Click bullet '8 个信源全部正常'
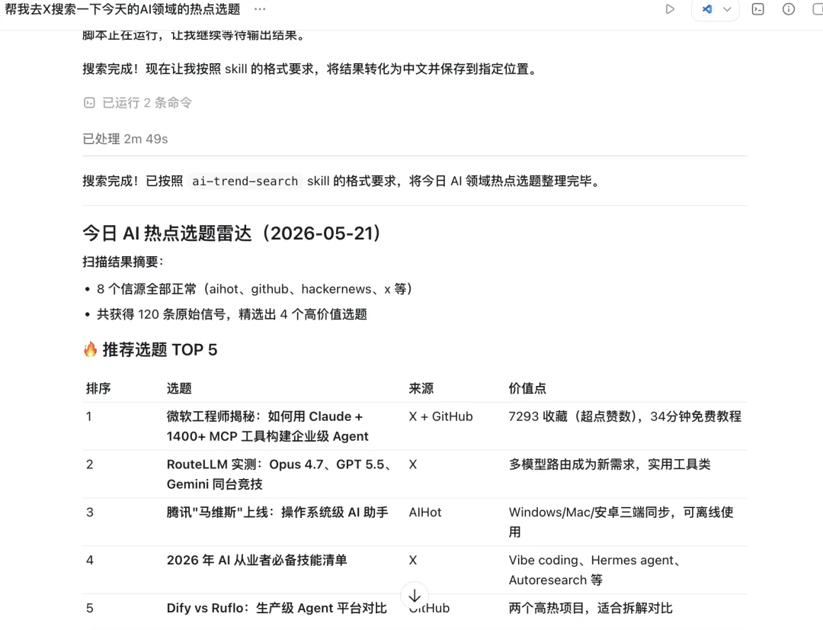The width and height of the screenshot is (823, 630). pyautogui.click(x=254, y=289)
